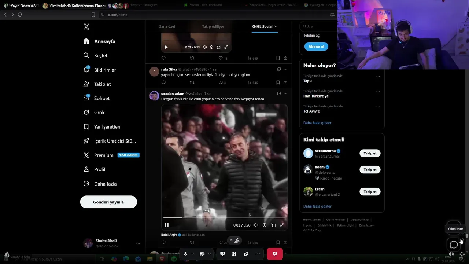Open Profil page
Screen dimensions: 469x264
pos(94,169)
